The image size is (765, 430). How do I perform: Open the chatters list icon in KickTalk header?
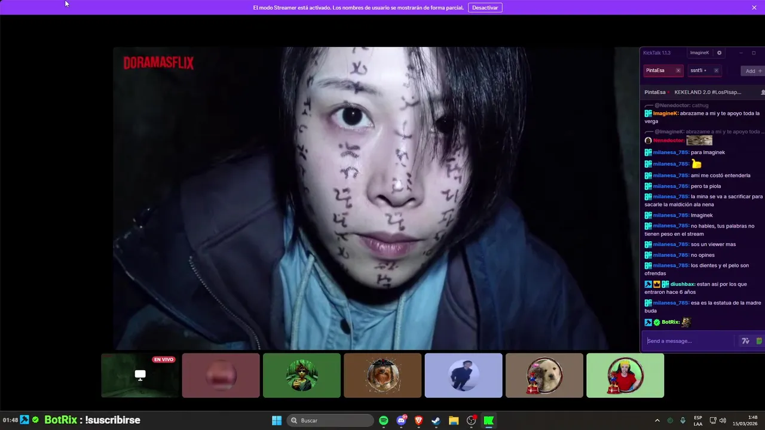(763, 93)
